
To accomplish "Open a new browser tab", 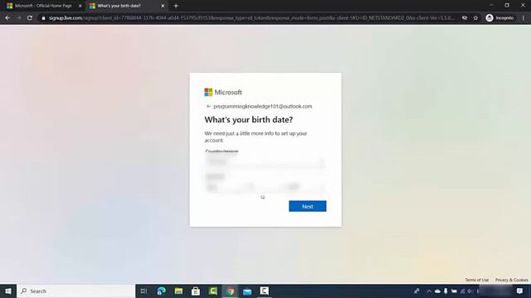I will coord(176,6).
